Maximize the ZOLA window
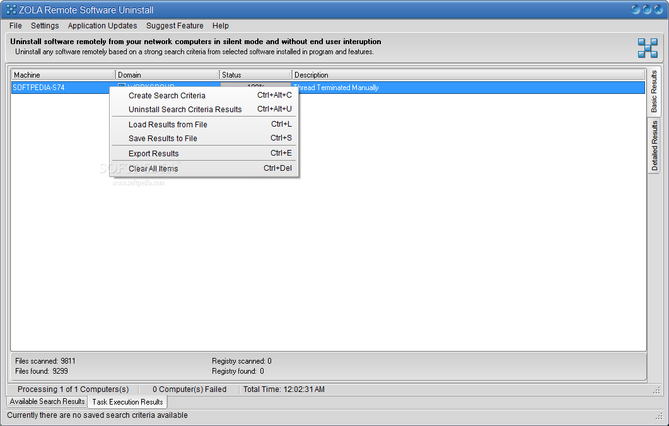 pos(647,9)
